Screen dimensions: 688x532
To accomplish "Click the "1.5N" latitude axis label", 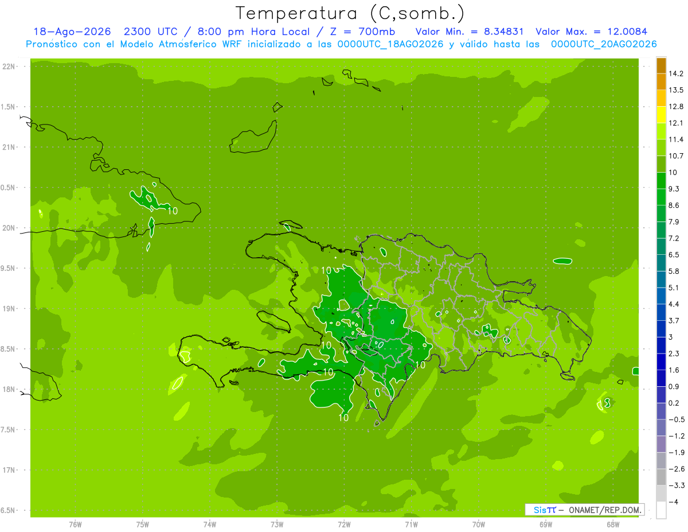I will pyautogui.click(x=8, y=107).
